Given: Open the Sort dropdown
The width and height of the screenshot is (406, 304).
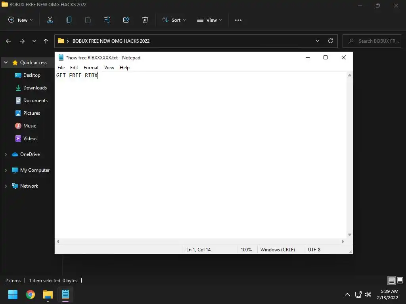Looking at the screenshot, I should tap(174, 20).
